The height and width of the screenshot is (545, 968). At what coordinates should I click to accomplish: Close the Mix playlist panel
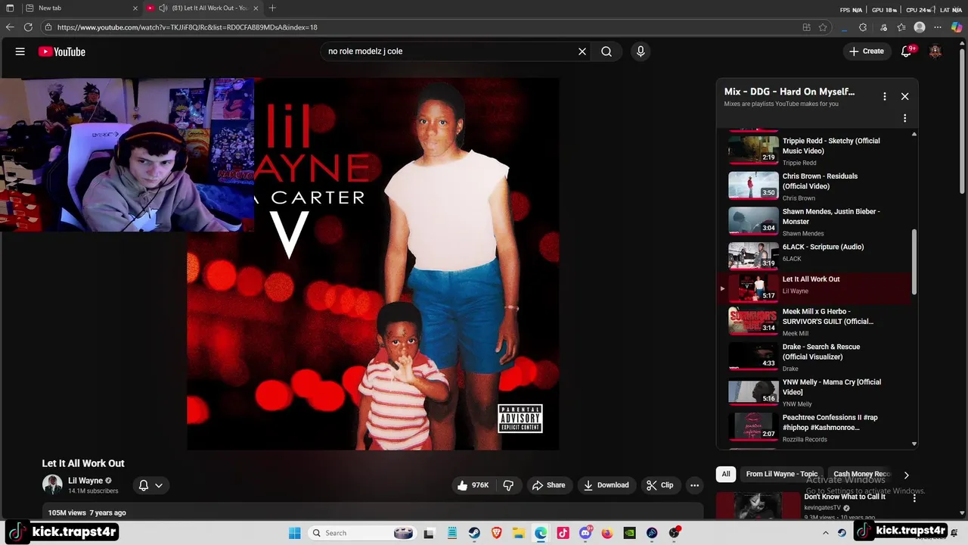point(904,96)
